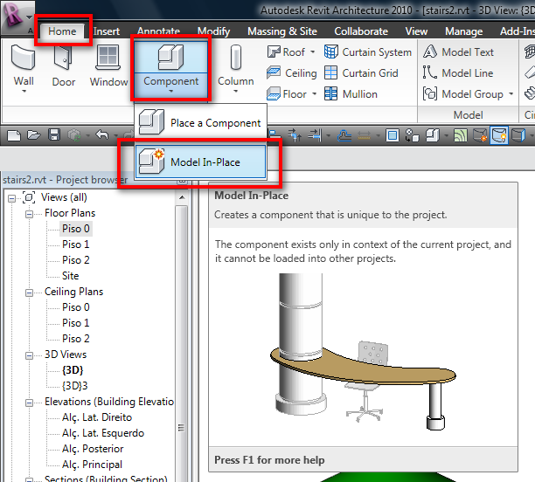Collapse the Elevations (Building Elevation) node

[30, 403]
